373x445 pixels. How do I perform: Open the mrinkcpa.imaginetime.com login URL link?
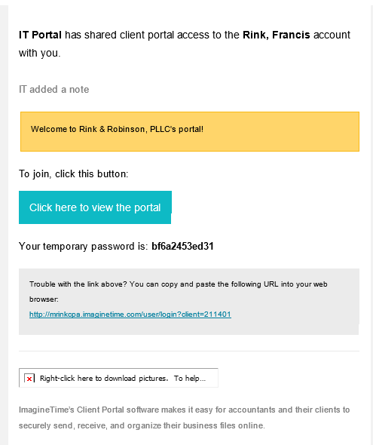130,315
